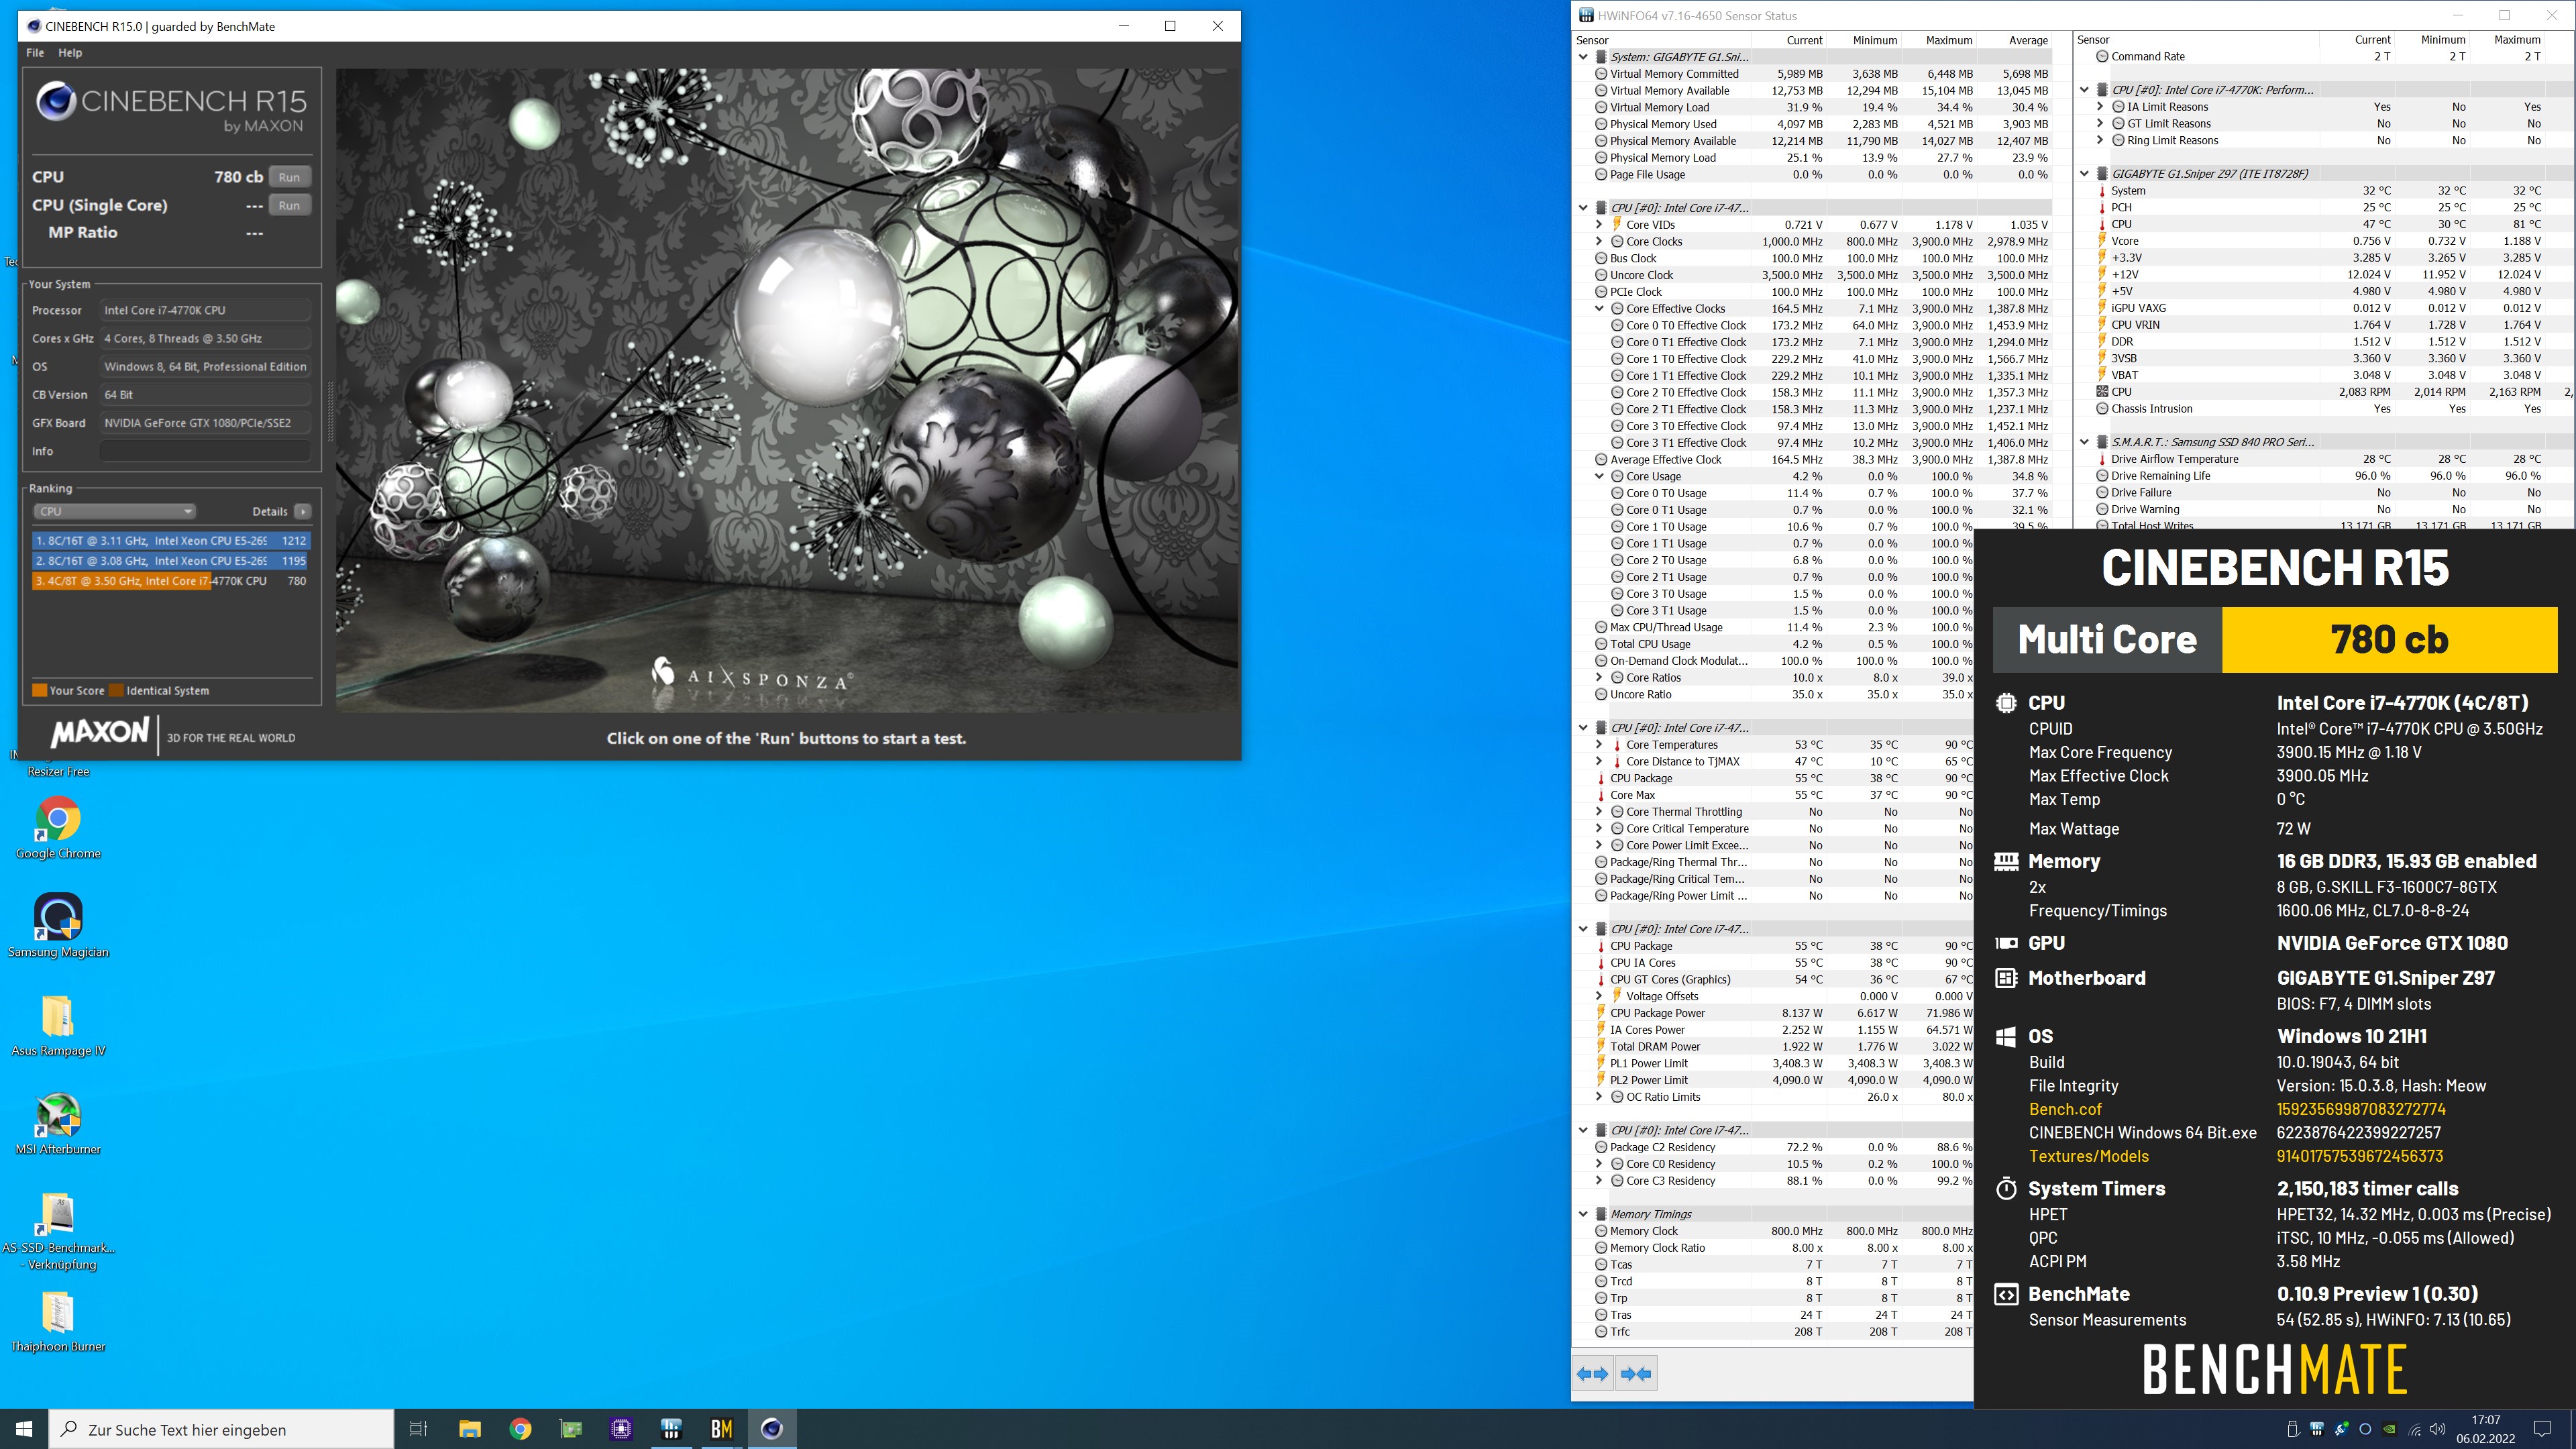This screenshot has width=2576, height=1449.
Task: Click the yellow Bench.cof label in BenchMate
Action: [x=2065, y=1109]
